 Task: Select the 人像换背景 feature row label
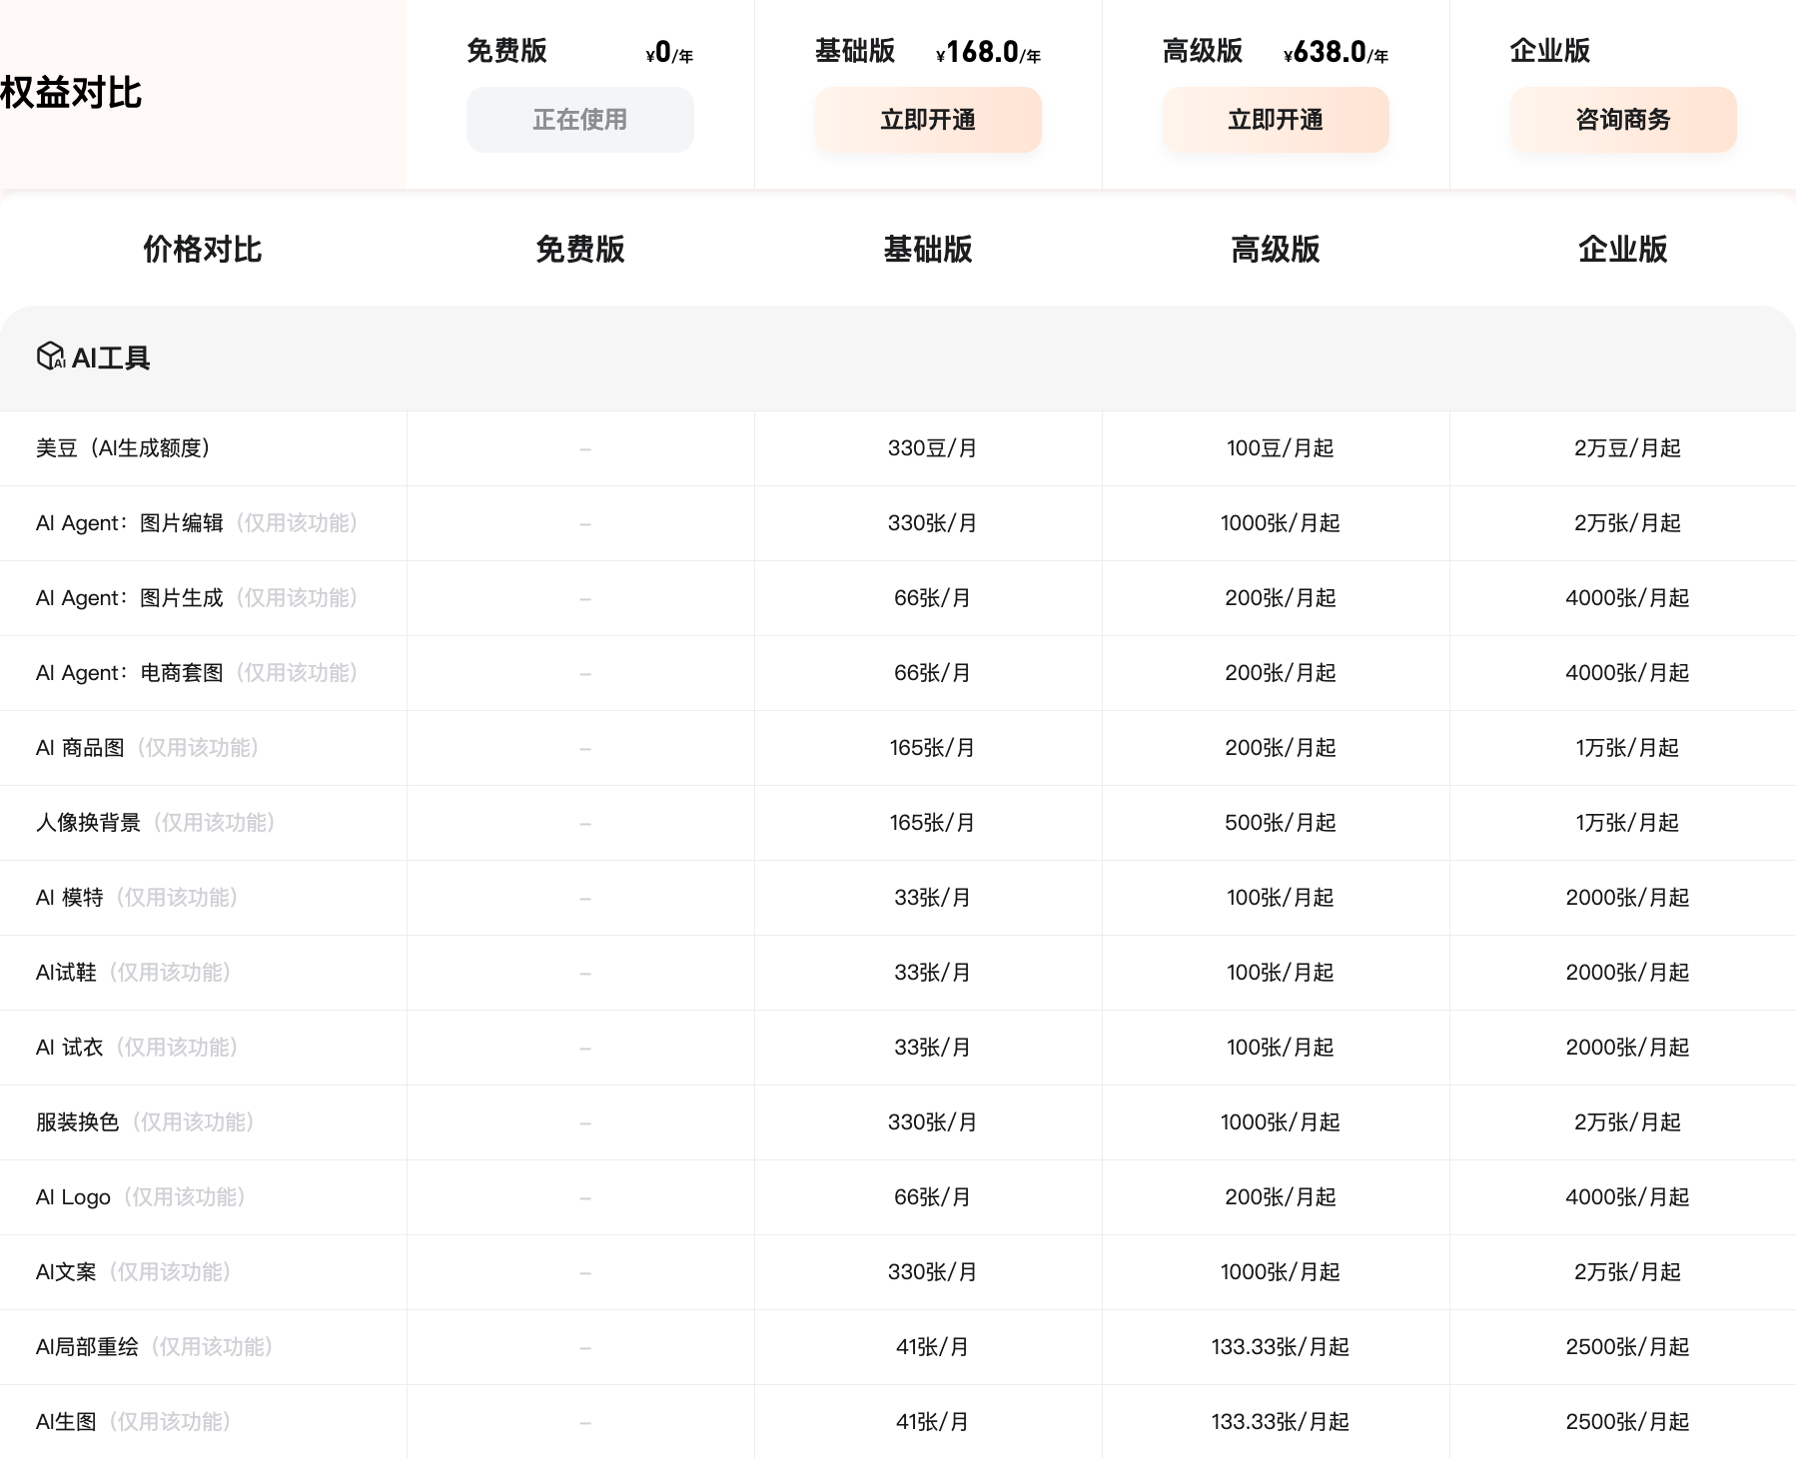[88, 823]
